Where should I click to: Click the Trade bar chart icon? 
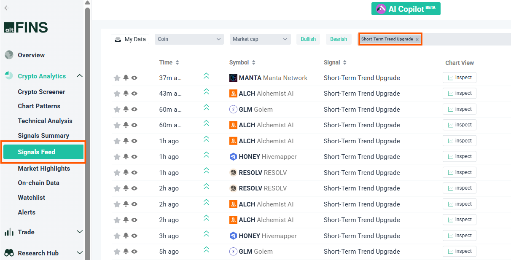9,232
